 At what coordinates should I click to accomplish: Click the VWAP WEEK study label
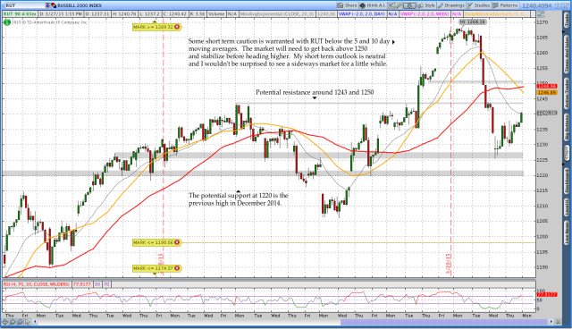pos(425,14)
